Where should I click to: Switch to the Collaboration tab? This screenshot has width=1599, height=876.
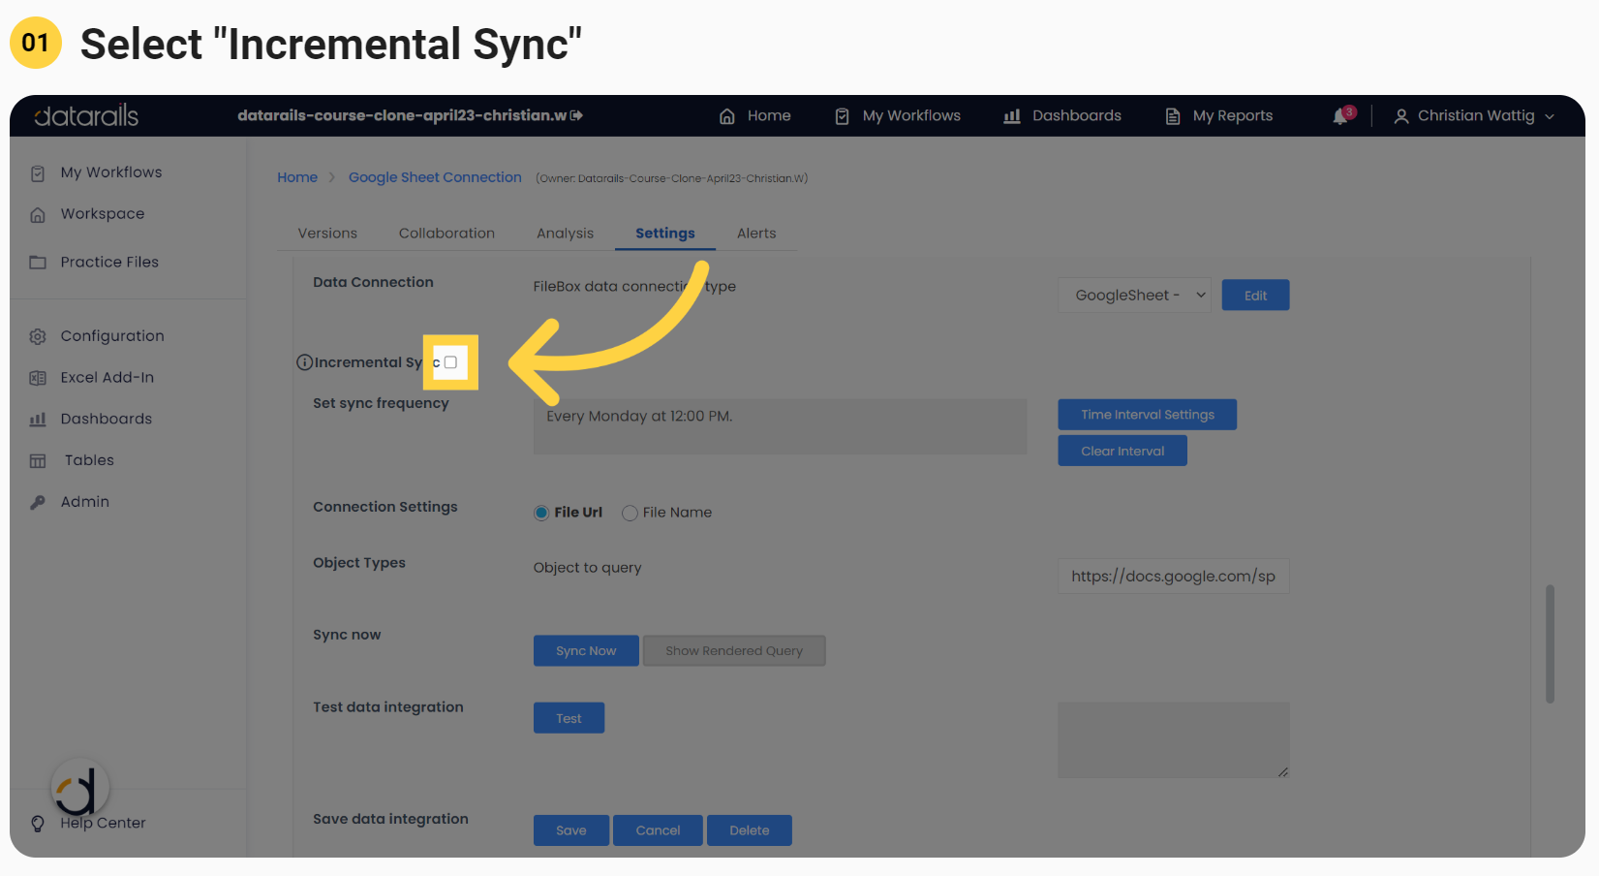446,234
